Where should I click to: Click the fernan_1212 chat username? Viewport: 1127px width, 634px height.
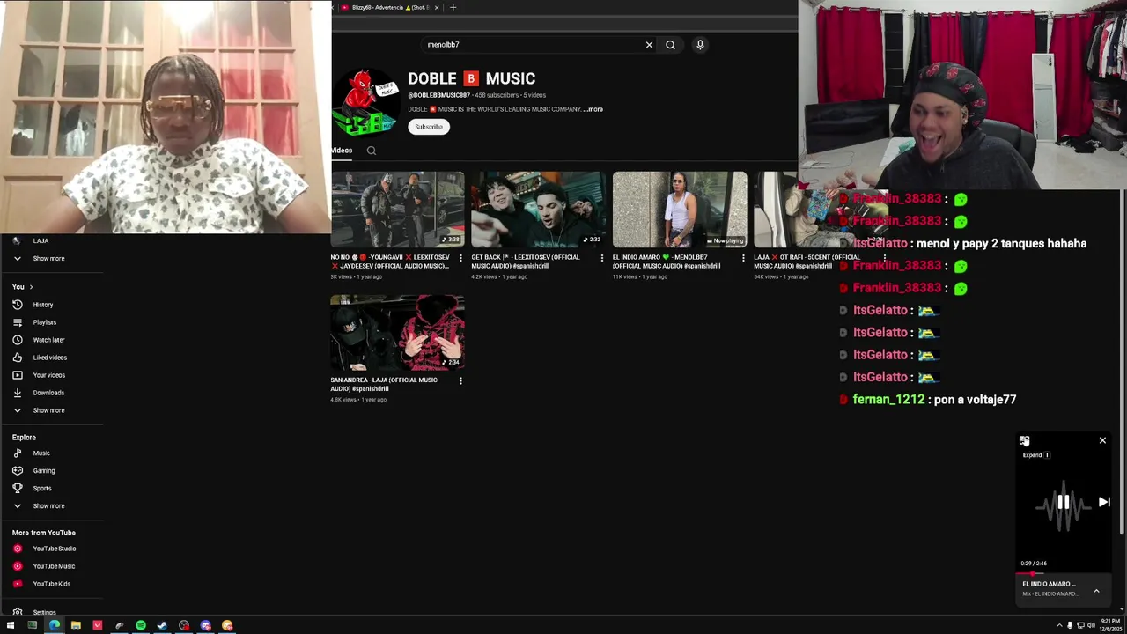click(x=888, y=400)
